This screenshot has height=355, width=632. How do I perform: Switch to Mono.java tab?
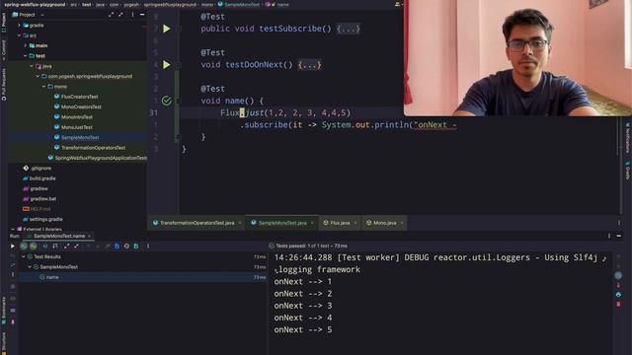coord(384,223)
